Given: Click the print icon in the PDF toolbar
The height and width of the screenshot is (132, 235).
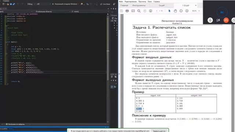Looking at the screenshot, I should pyautogui.click(x=127, y=11).
